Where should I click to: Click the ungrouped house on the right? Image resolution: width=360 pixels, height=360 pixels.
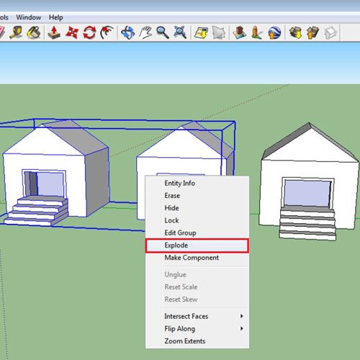309,181
